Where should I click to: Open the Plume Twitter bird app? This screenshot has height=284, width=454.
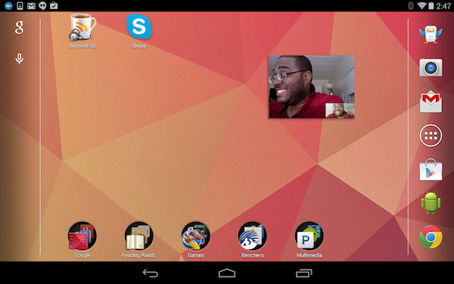(x=431, y=34)
